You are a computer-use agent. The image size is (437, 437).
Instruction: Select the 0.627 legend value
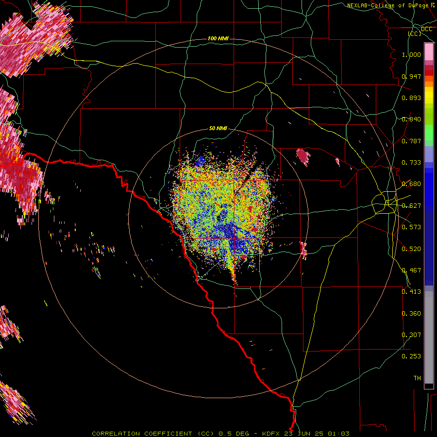411,206
